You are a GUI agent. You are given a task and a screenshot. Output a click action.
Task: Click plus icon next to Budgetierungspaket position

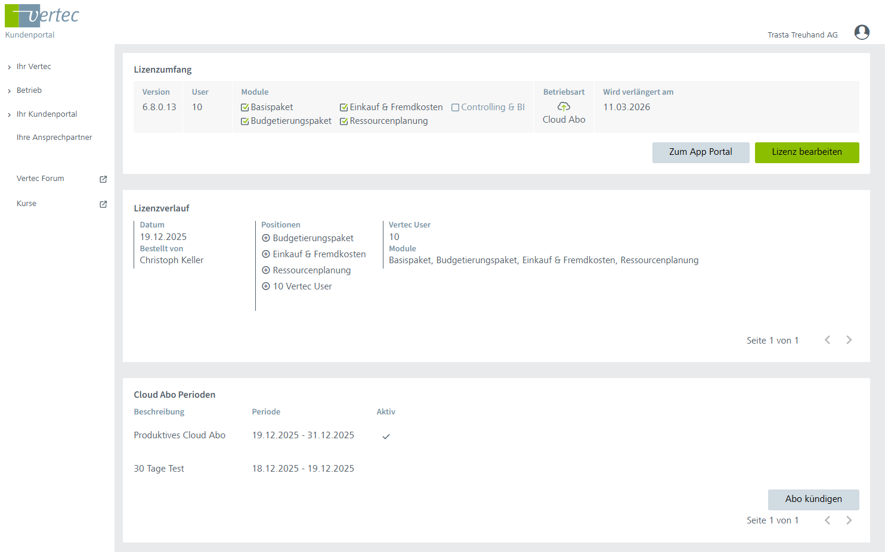coord(266,238)
